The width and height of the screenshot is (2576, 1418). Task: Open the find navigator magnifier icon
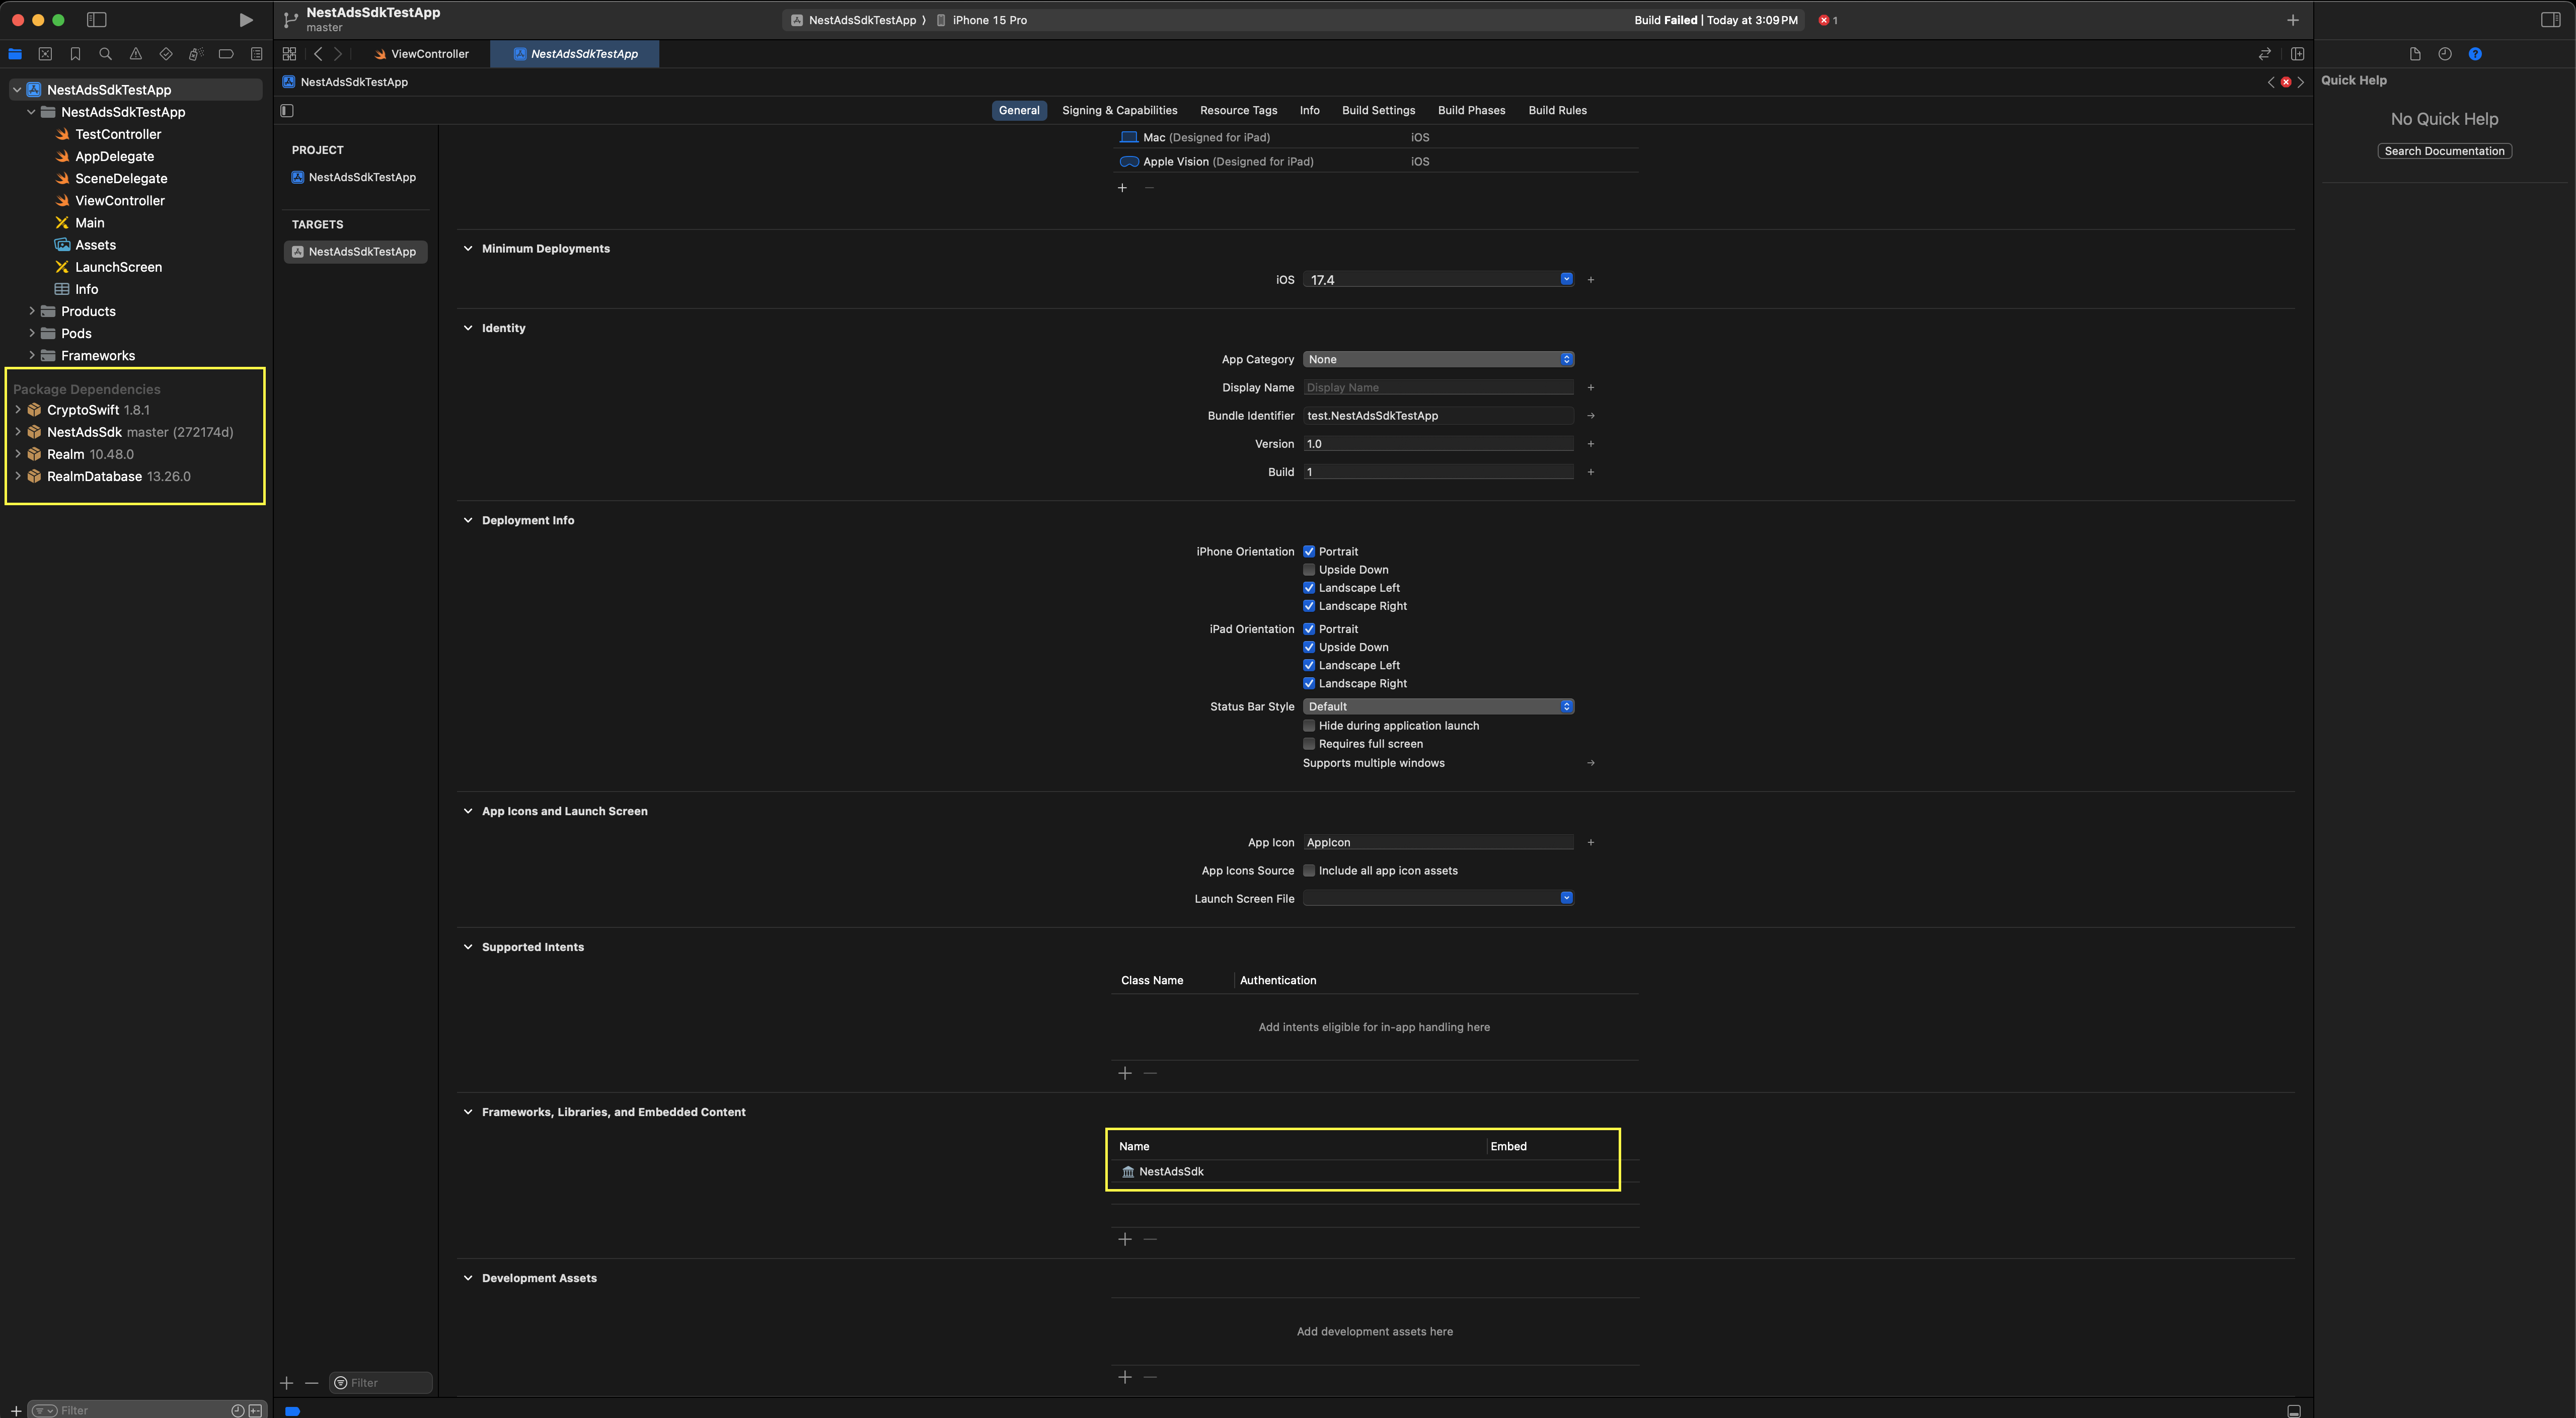point(105,54)
